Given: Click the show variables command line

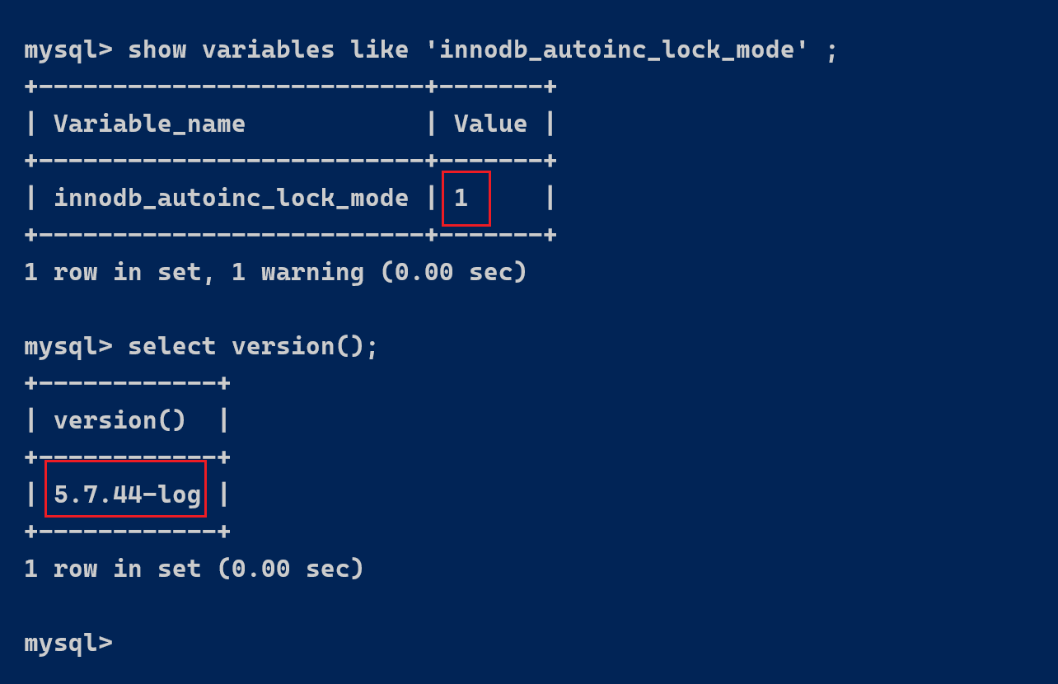Looking at the screenshot, I should (431, 49).
